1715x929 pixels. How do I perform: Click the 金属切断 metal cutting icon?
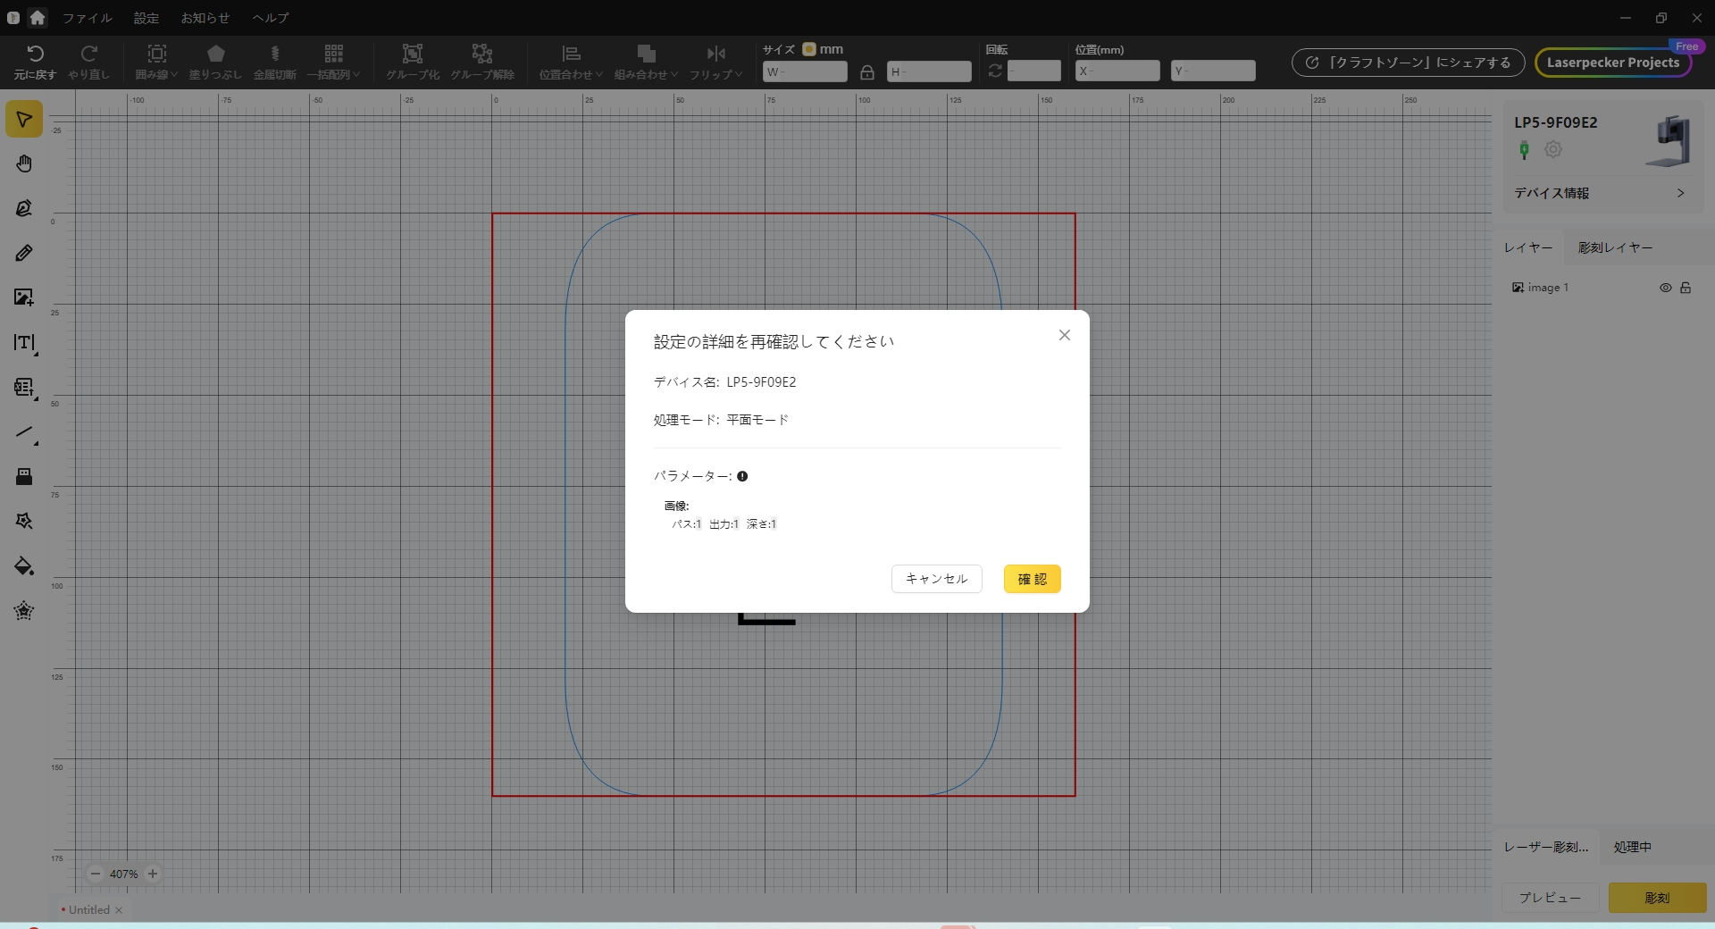[275, 54]
